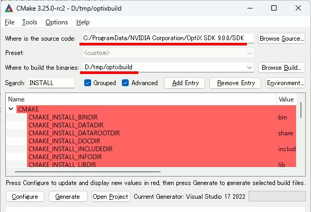Minimize the CMake window
The image size is (311, 212).
(250, 8)
